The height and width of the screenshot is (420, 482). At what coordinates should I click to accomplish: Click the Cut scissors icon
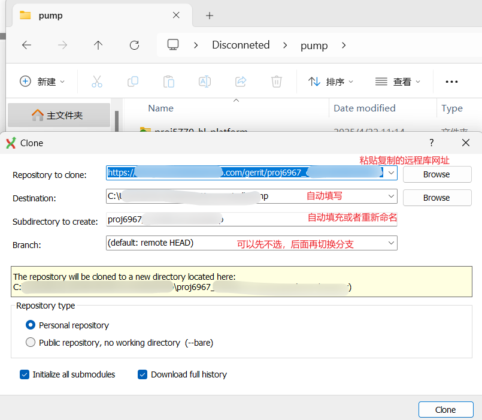click(x=97, y=81)
